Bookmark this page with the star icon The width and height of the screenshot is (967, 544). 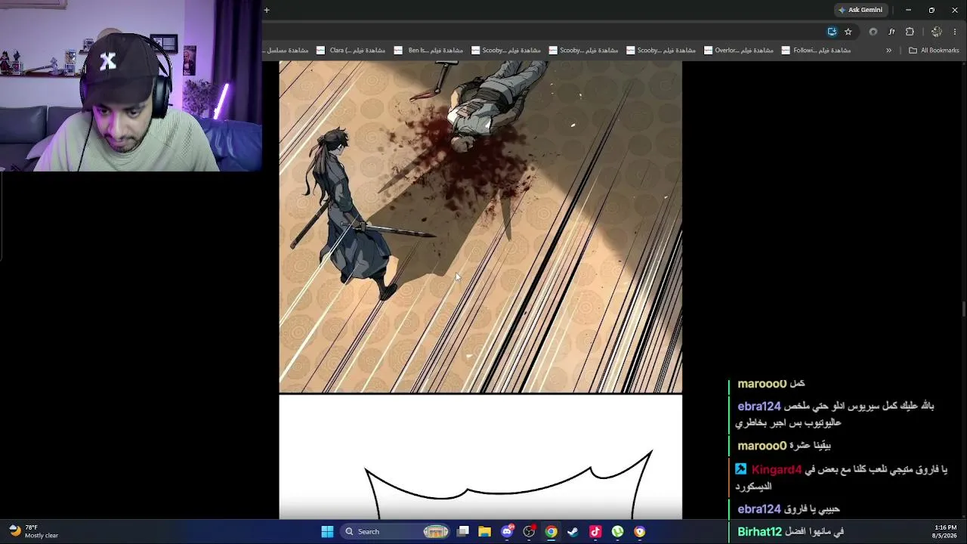point(848,32)
